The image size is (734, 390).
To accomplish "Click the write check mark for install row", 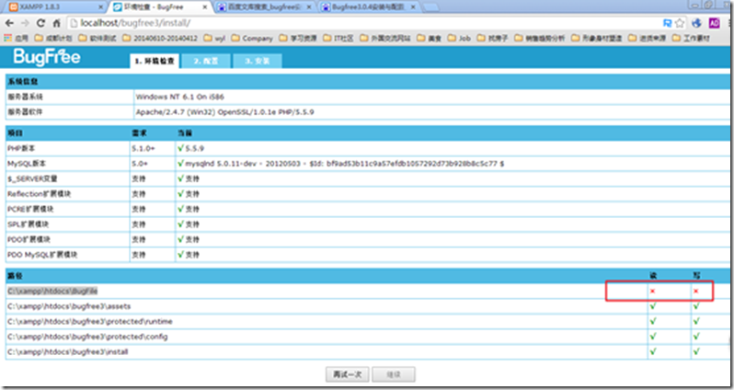I will 696,351.
